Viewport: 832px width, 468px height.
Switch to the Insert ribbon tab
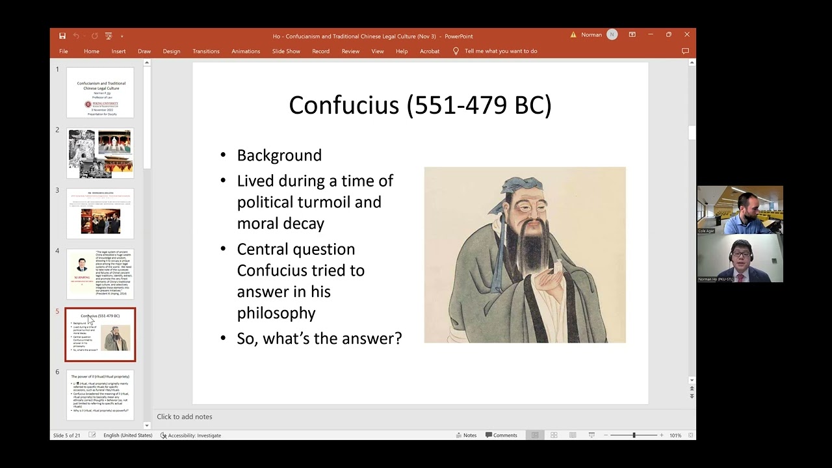tap(118, 51)
